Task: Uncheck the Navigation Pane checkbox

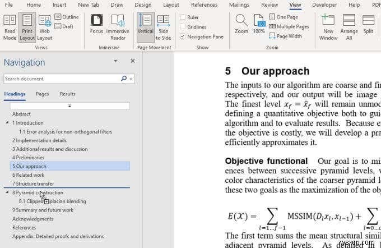Action: point(183,36)
